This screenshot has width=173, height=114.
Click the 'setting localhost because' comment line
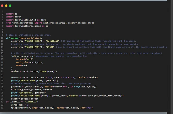click(75, 44)
